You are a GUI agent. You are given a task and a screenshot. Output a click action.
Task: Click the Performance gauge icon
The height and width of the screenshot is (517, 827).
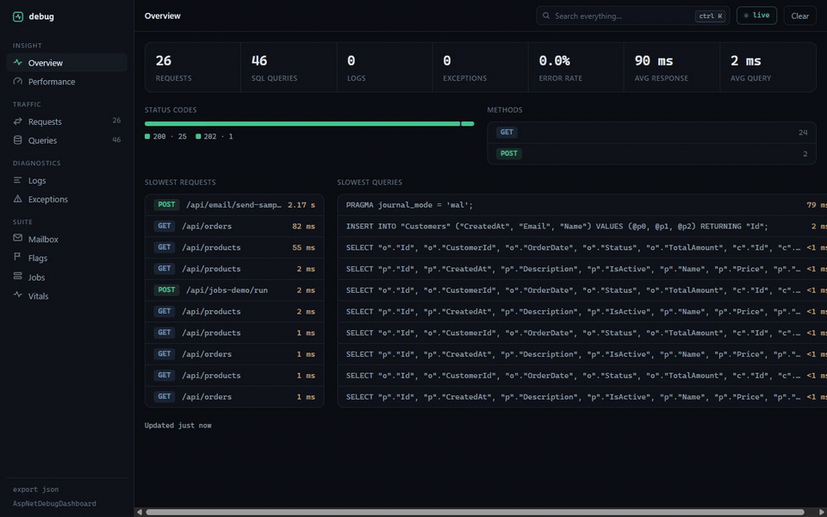[18, 81]
